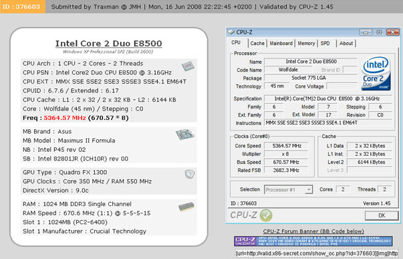This screenshot has height=259, width=403.
Task: Click the L1 Data value 2 x 32 KBytes
Action: pyautogui.click(x=370, y=146)
